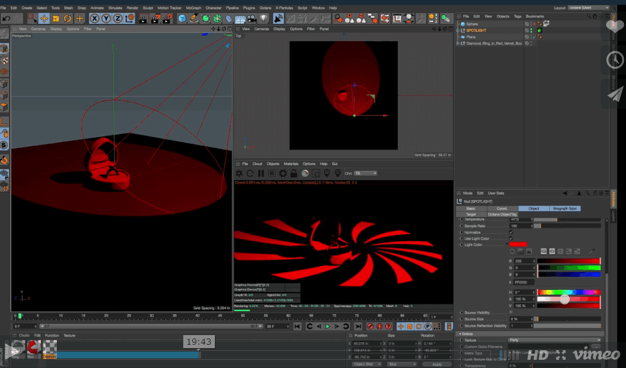The width and height of the screenshot is (626, 368).
Task: Click the Undo arrow in the top toolbar
Action: click(x=7, y=19)
